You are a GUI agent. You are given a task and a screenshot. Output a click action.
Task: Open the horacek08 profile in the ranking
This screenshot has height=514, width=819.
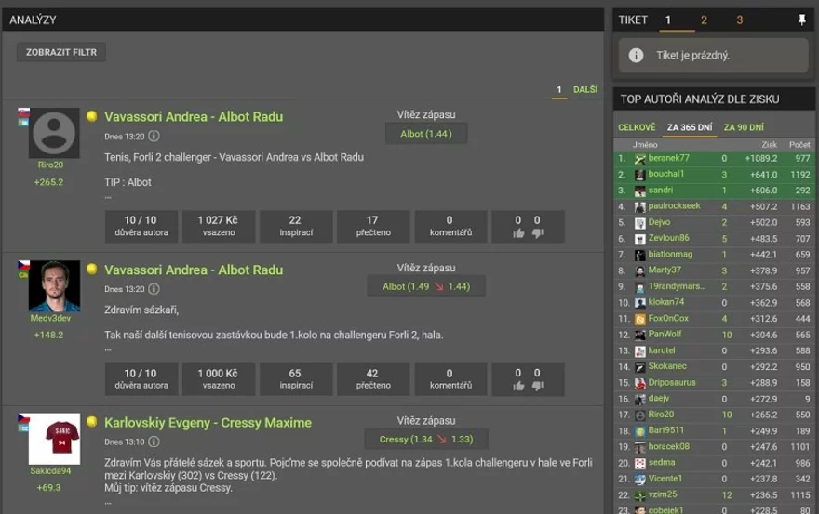click(x=669, y=447)
